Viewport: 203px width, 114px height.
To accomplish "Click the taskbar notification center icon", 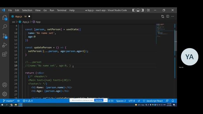I will [174, 105].
